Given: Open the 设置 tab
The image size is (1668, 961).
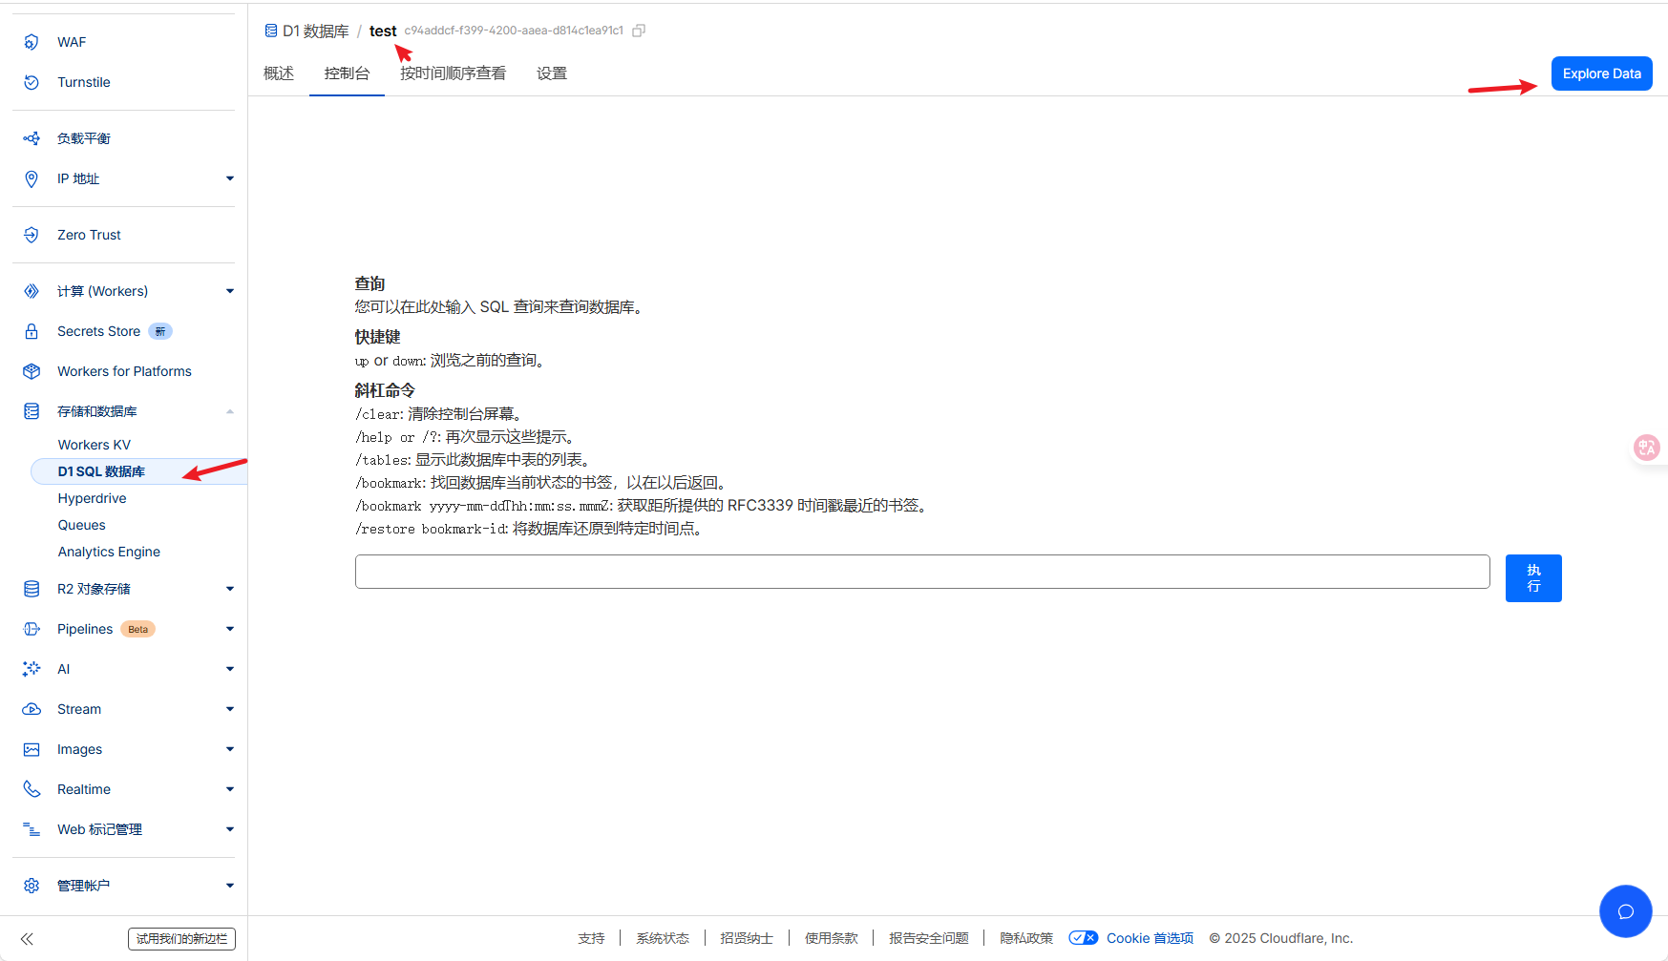Looking at the screenshot, I should coord(552,73).
